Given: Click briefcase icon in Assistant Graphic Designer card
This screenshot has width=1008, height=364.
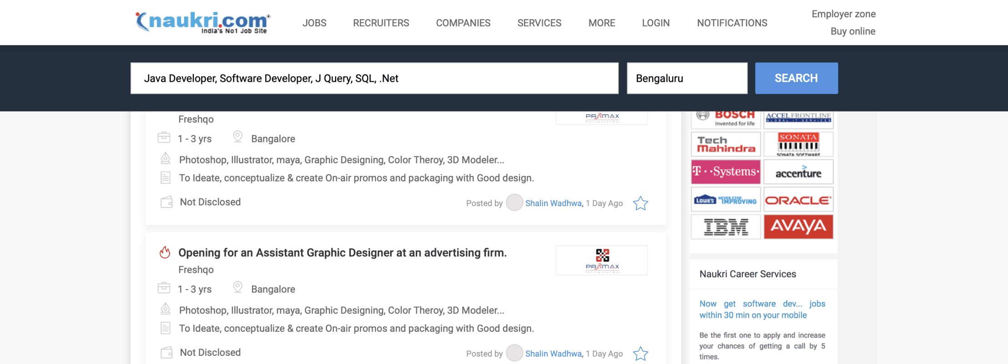Looking at the screenshot, I should pyautogui.click(x=164, y=288).
